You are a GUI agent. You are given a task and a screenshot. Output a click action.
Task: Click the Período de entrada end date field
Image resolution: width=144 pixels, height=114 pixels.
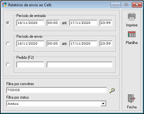click(x=83, y=23)
